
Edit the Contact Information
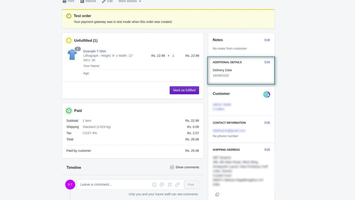(x=267, y=122)
